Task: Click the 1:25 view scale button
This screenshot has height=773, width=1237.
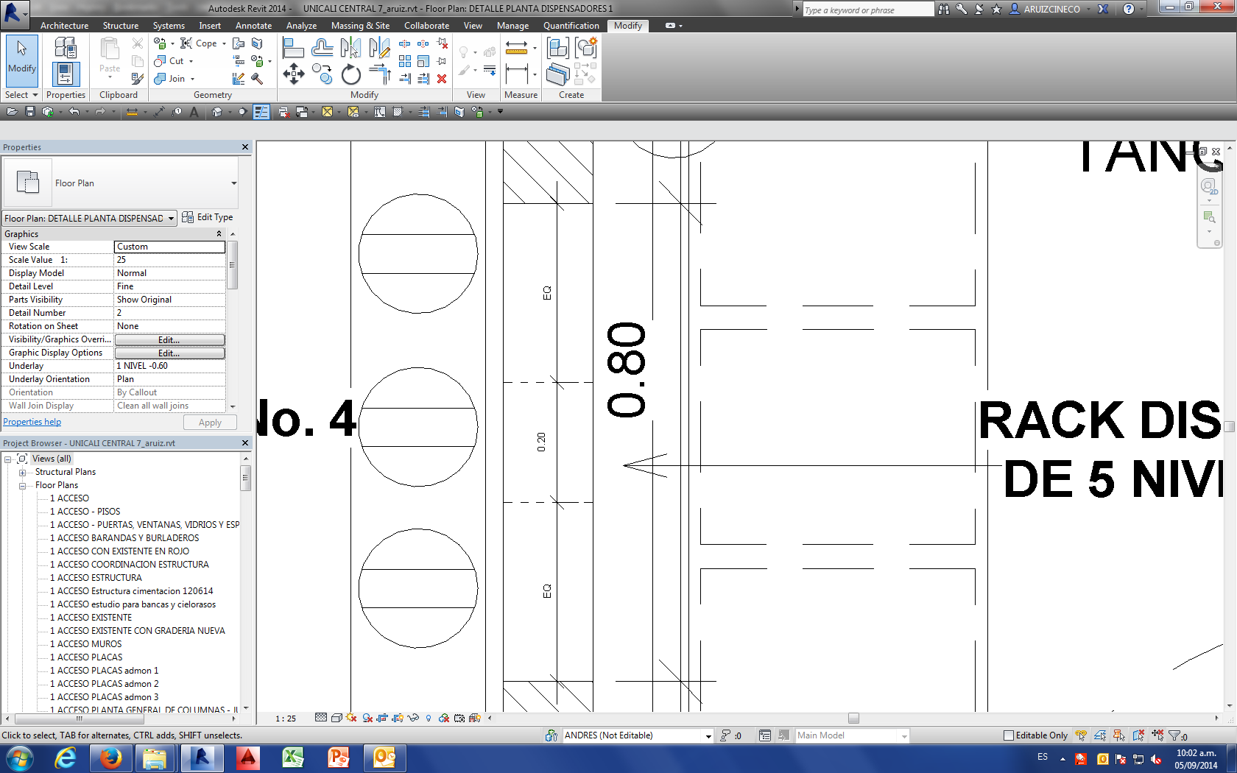Action: click(286, 719)
